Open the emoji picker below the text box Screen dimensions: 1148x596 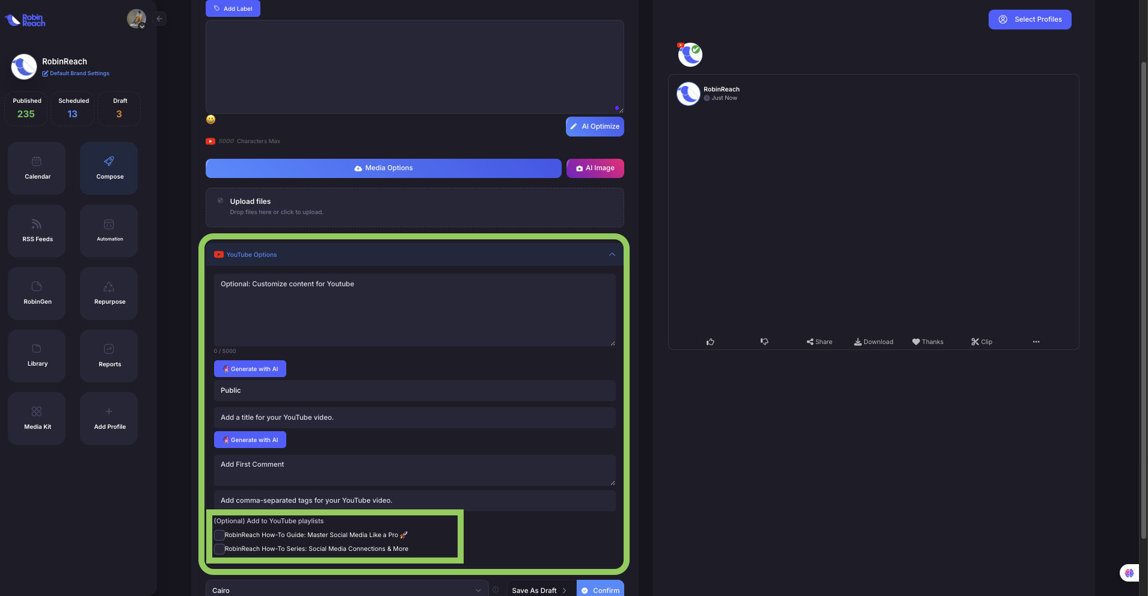(210, 119)
